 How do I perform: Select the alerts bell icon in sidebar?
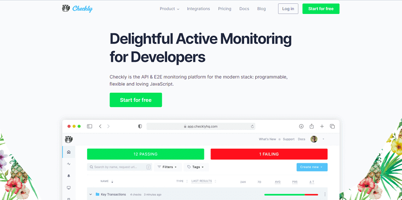(x=69, y=176)
